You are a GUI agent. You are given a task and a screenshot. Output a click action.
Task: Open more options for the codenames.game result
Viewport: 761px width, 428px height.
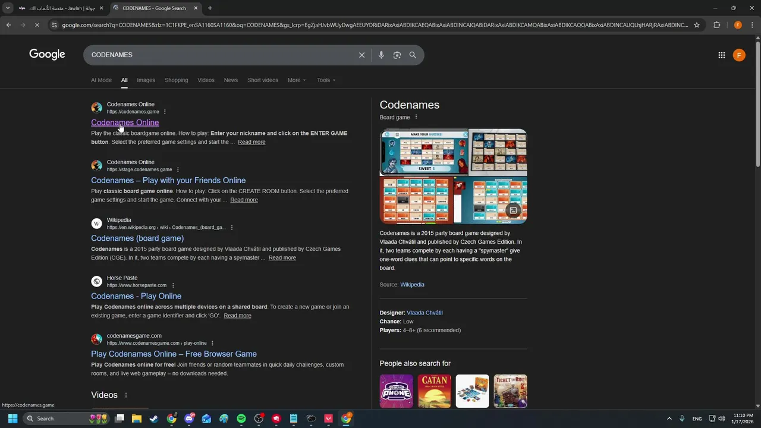point(165,112)
